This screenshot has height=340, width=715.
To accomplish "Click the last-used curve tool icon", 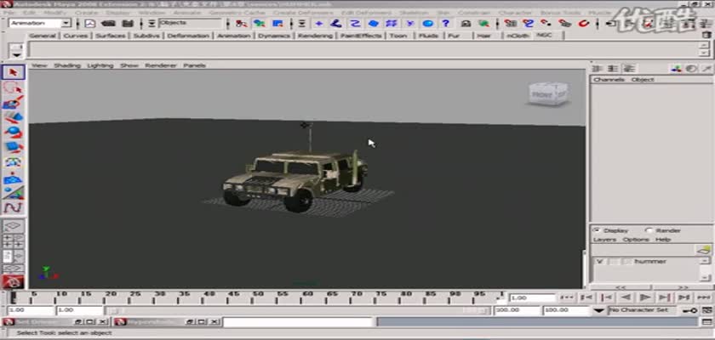I will pos(14,208).
